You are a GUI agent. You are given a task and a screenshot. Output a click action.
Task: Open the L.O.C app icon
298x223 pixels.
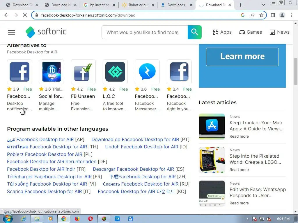tap(115, 72)
